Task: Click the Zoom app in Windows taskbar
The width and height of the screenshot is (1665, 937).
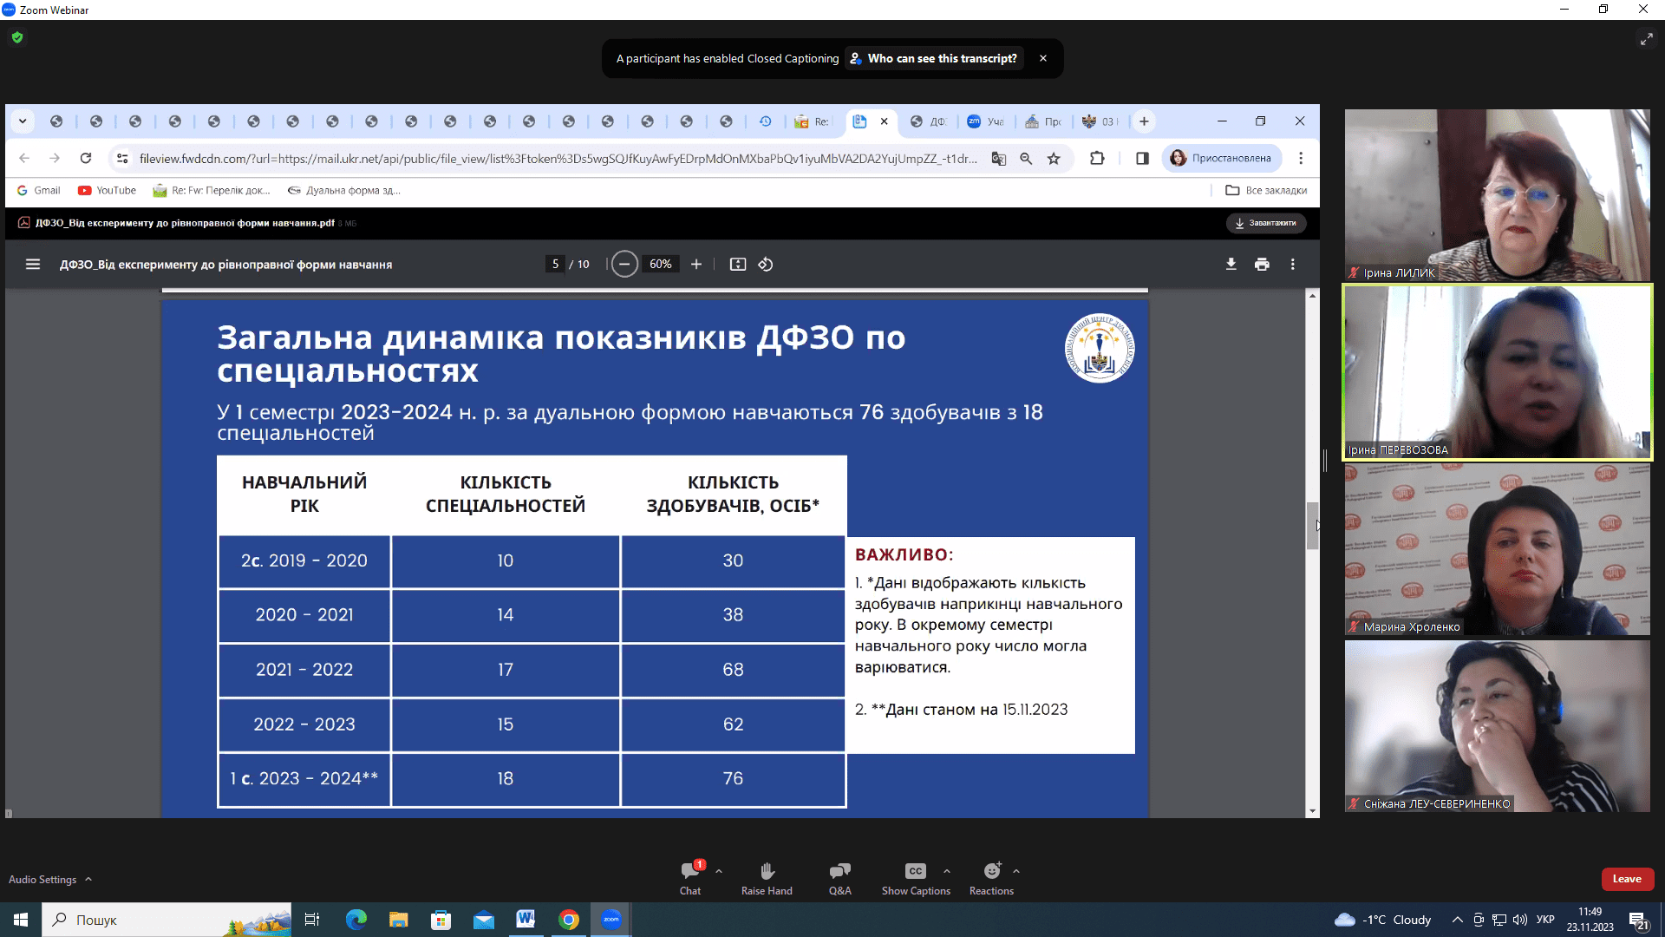Action: [611, 920]
